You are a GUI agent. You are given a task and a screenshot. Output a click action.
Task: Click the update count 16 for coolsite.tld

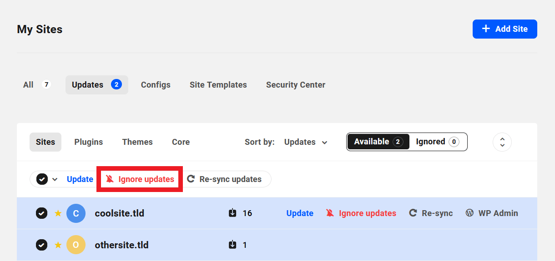[x=247, y=213]
